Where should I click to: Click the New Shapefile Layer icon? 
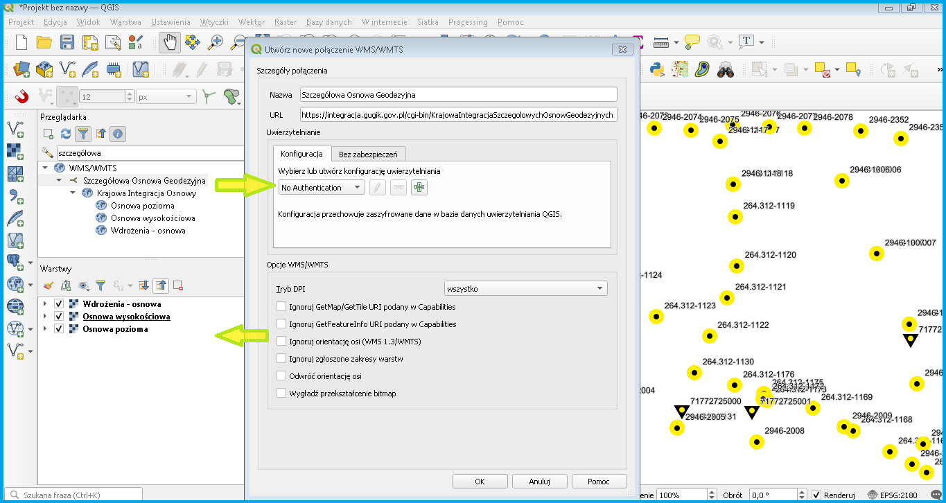[67, 69]
